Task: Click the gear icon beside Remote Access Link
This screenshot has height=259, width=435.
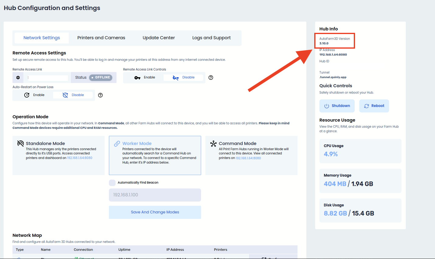Action: tap(18, 78)
